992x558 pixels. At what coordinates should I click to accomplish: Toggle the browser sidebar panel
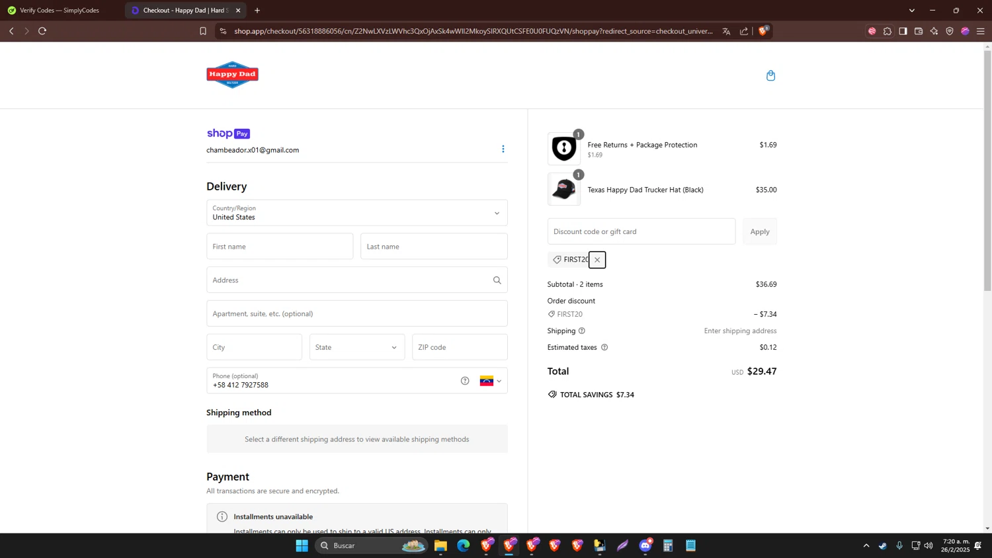903,31
